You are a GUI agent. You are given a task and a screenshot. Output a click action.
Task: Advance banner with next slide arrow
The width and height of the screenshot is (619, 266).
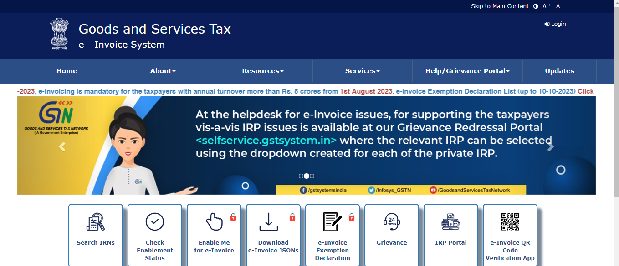550,147
